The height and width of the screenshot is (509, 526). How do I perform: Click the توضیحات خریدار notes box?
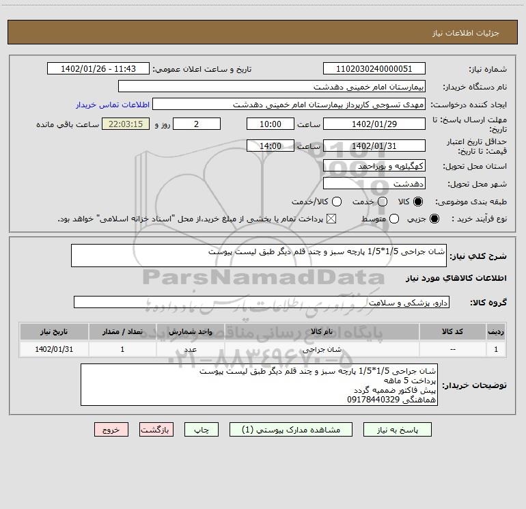coord(259,385)
